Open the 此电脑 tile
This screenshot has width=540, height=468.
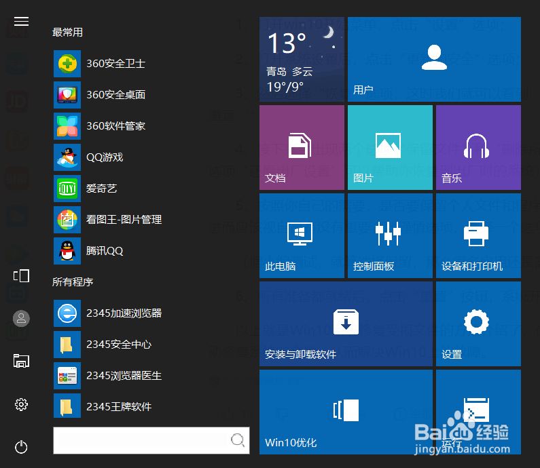(x=302, y=235)
